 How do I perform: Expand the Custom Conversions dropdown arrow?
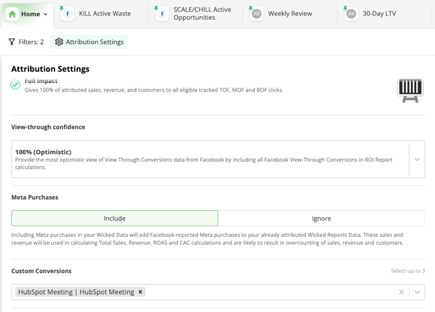[417, 292]
